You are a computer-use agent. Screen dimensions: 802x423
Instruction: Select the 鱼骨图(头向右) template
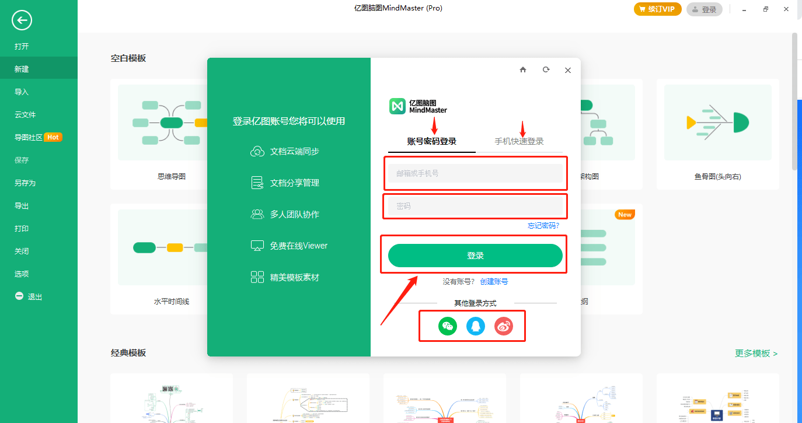tap(718, 134)
